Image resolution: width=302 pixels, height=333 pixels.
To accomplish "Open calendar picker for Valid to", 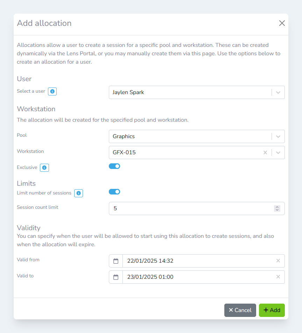I will coord(116,277).
